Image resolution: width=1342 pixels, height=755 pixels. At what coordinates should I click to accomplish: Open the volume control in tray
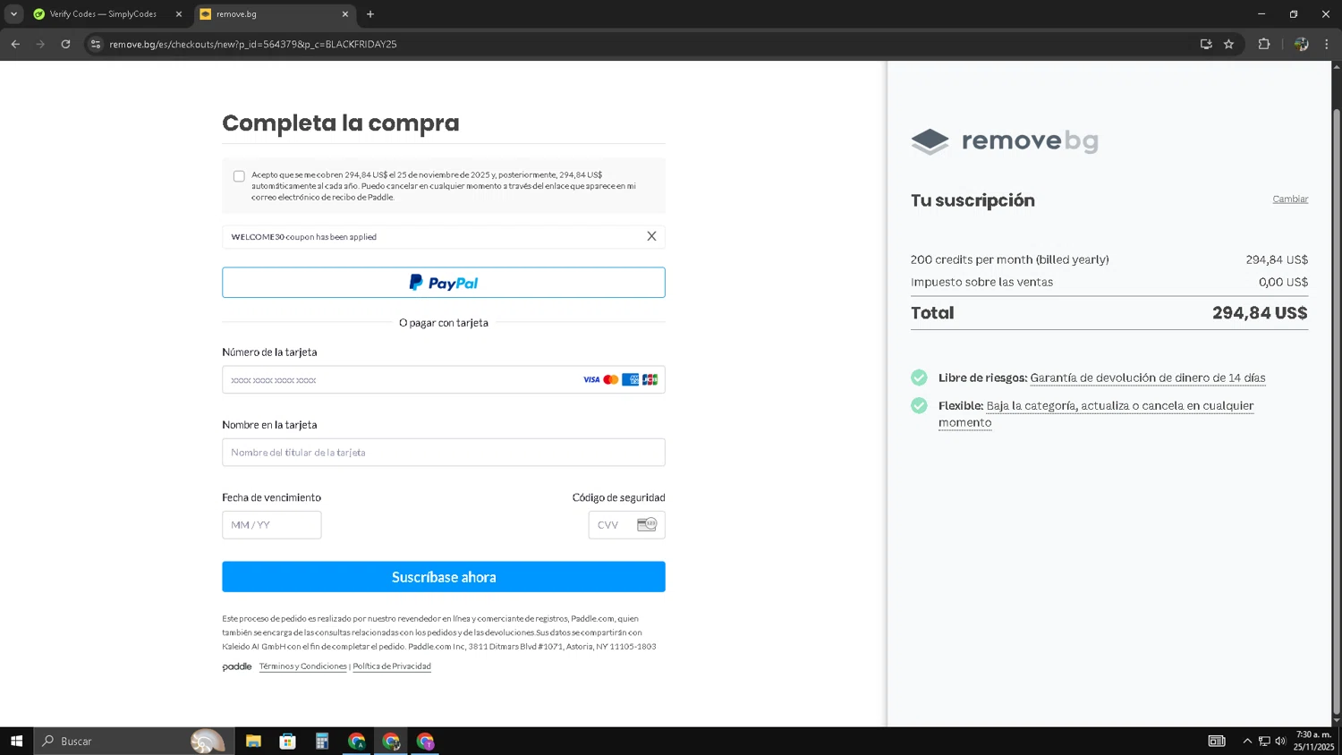click(x=1280, y=741)
